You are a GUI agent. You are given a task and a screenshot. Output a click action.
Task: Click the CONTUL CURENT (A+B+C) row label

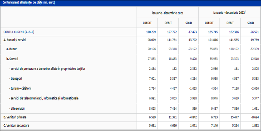click(19, 32)
